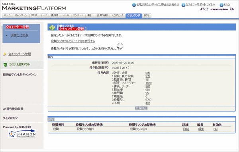This screenshot has width=239, height=152.
Task: Open the カスタマーサポートサイトへ link
Action: click(x=200, y=5)
